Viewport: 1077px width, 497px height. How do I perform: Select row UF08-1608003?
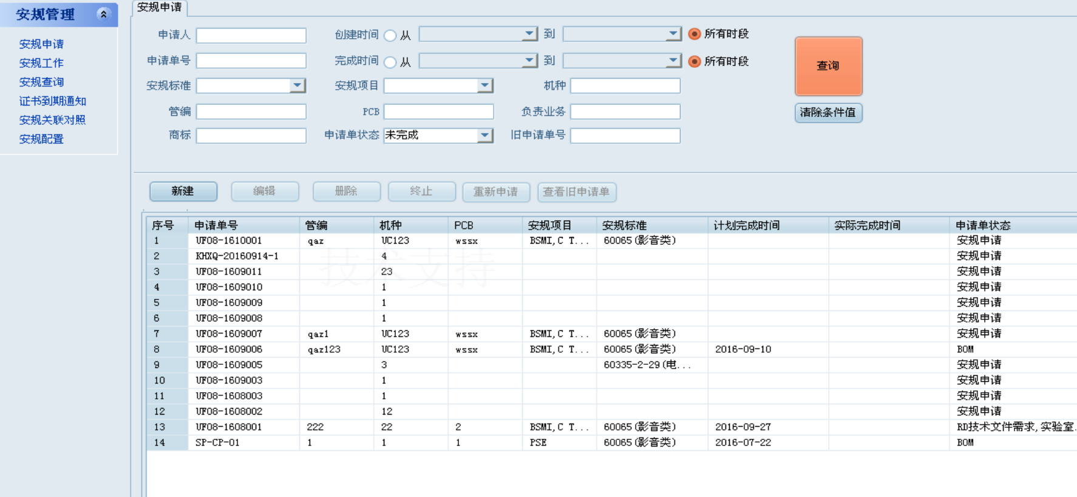coord(612,396)
